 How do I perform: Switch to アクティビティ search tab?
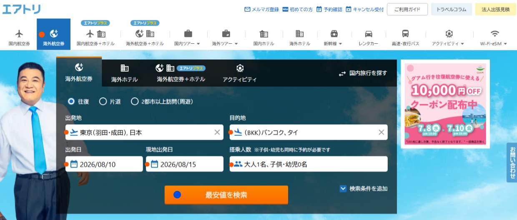[x=240, y=73]
